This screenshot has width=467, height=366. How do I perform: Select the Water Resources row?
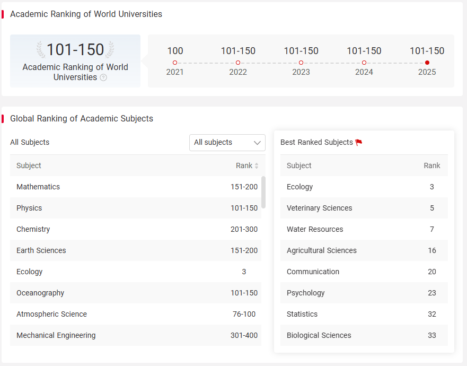[x=364, y=229]
